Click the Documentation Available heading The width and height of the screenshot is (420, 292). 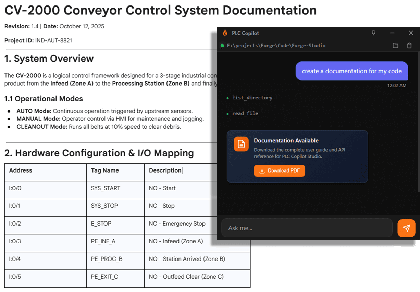(286, 141)
